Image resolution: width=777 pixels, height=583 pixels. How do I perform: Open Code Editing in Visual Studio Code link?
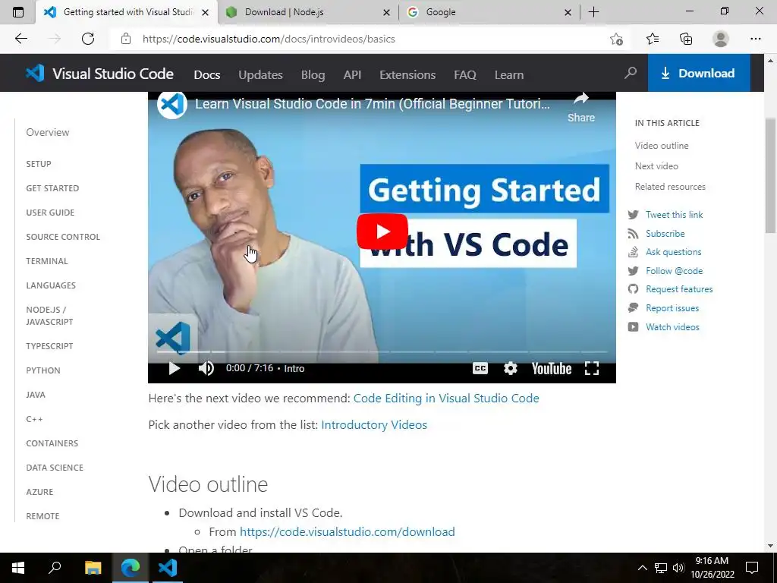[x=446, y=398]
